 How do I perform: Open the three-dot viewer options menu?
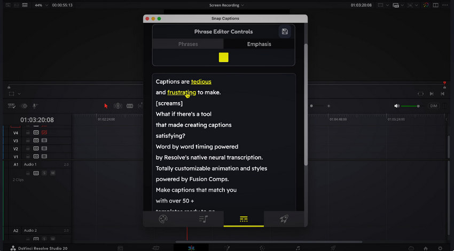point(445,5)
